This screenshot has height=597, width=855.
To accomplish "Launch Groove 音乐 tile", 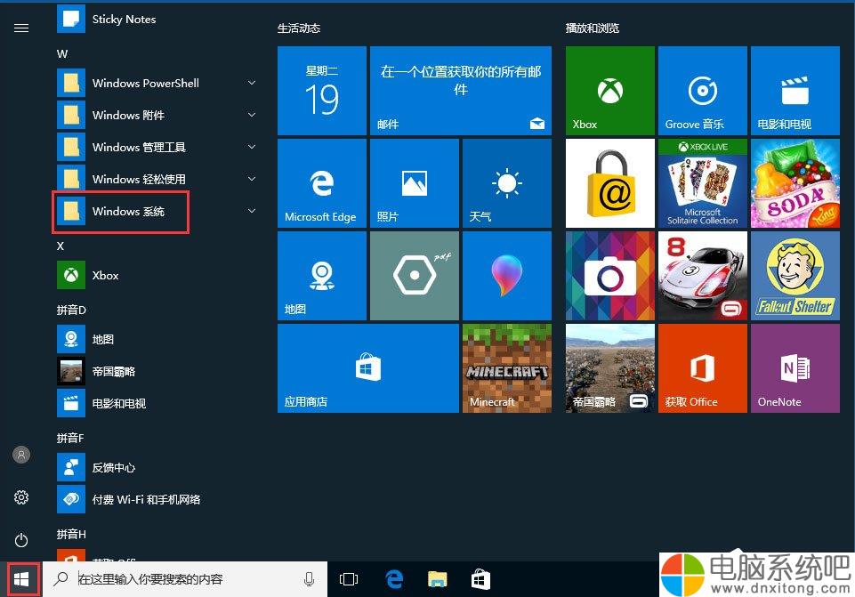I will click(x=702, y=91).
